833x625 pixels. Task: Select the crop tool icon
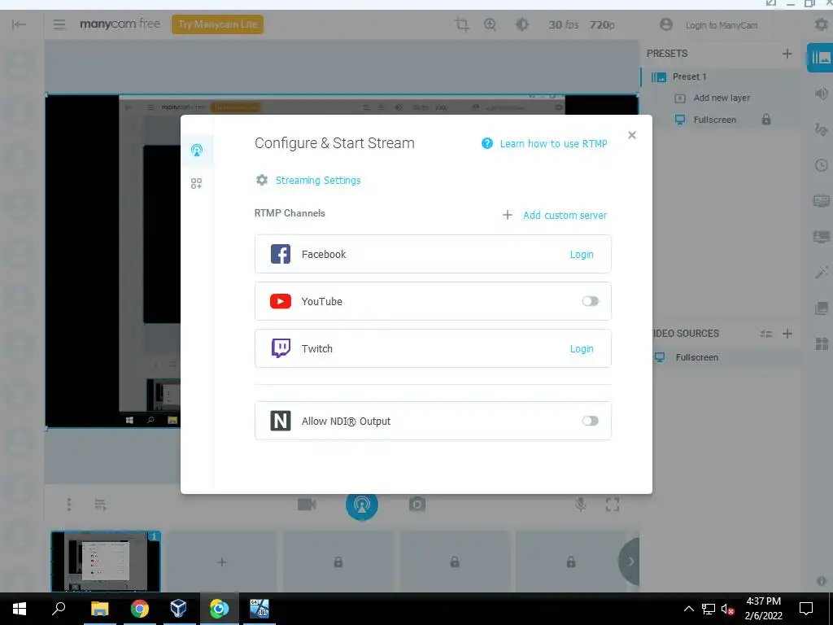462,24
